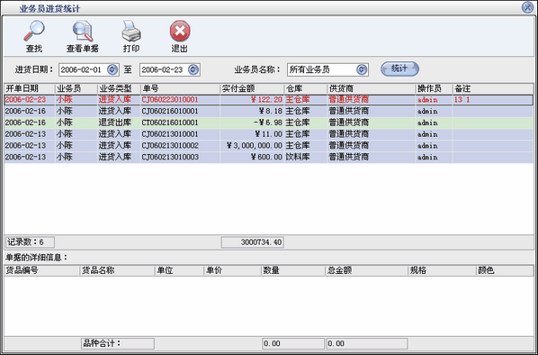This screenshot has height=355, width=538.
Task: Select the red row CJ060223010001
Action: [269, 100]
